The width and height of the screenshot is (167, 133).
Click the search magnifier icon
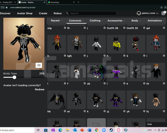pos(67,13)
